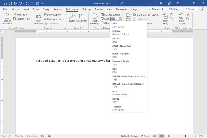
Task: Open the Comments pane button
Action: coord(156,9)
